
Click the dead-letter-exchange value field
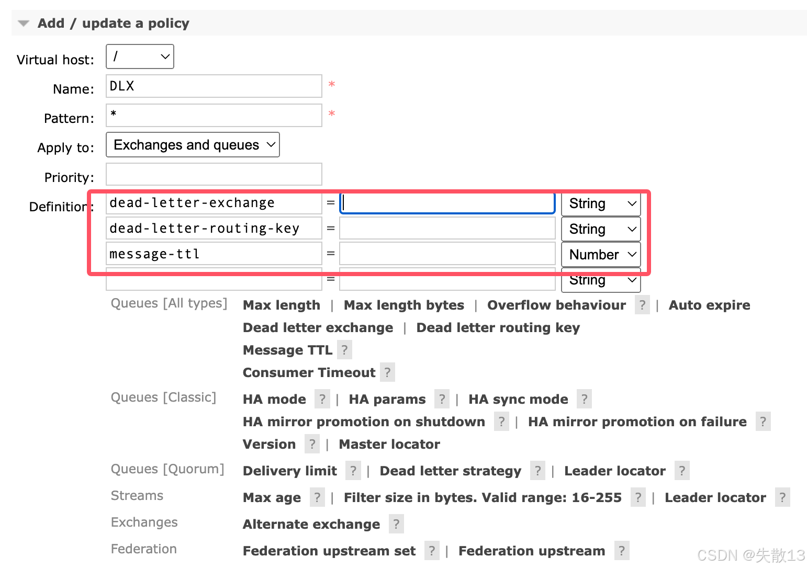point(447,203)
